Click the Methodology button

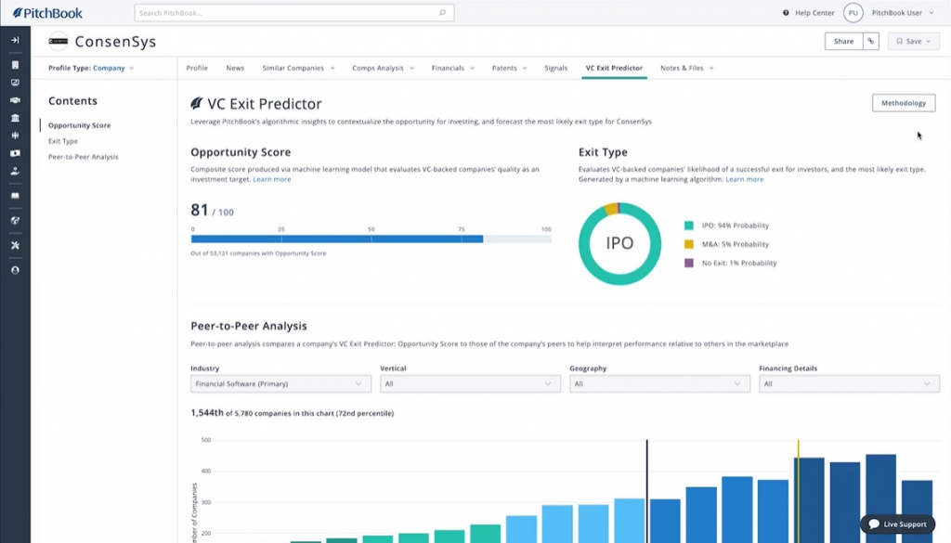tap(903, 103)
